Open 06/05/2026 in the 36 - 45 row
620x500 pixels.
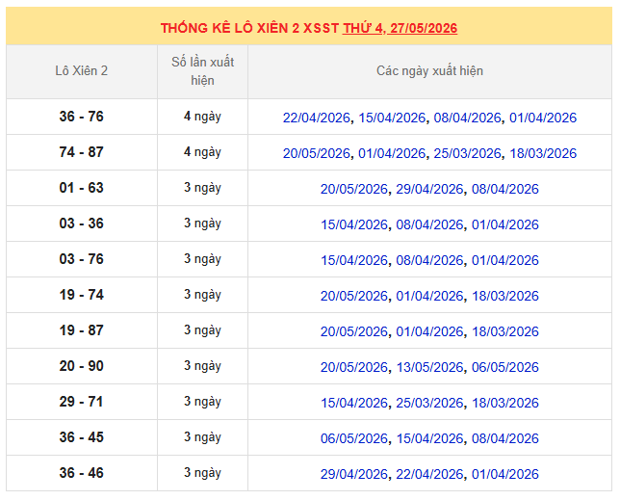pyautogui.click(x=354, y=438)
